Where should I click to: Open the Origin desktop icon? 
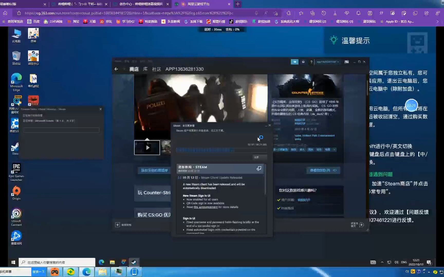[x=16, y=193]
